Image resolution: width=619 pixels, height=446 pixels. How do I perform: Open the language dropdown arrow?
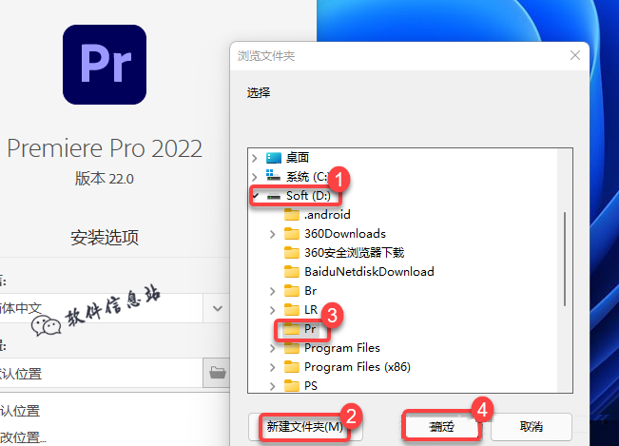tap(218, 308)
